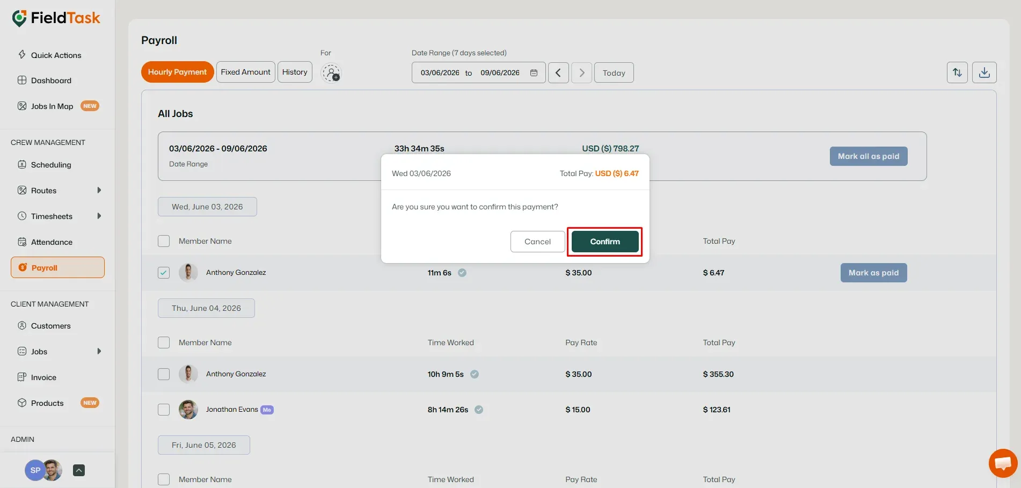Go to previous date range with left chevron
The height and width of the screenshot is (488, 1021).
558,72
